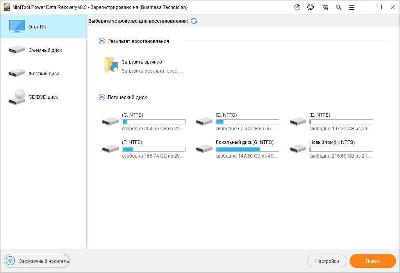Image resolution: width=400 pixels, height=273 pixels.
Task: Minimize the MiniTool window
Action: pyautogui.click(x=366, y=8)
